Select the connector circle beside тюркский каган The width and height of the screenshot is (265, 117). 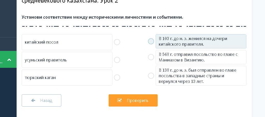coord(117,77)
